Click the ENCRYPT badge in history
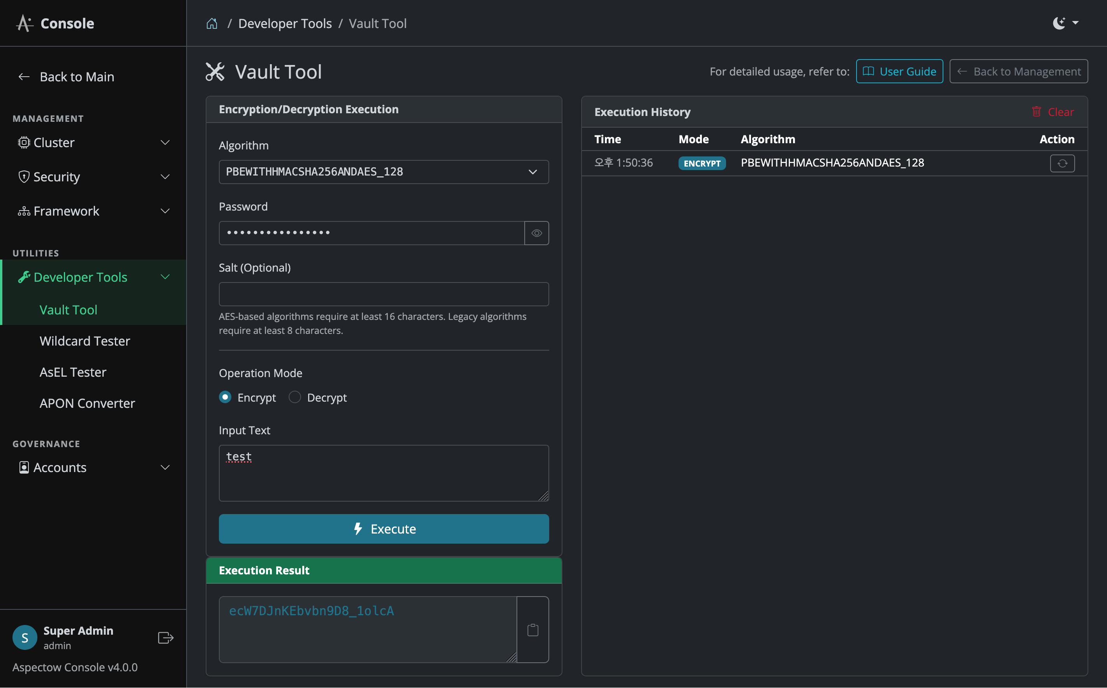This screenshot has height=688, width=1107. pyautogui.click(x=702, y=163)
